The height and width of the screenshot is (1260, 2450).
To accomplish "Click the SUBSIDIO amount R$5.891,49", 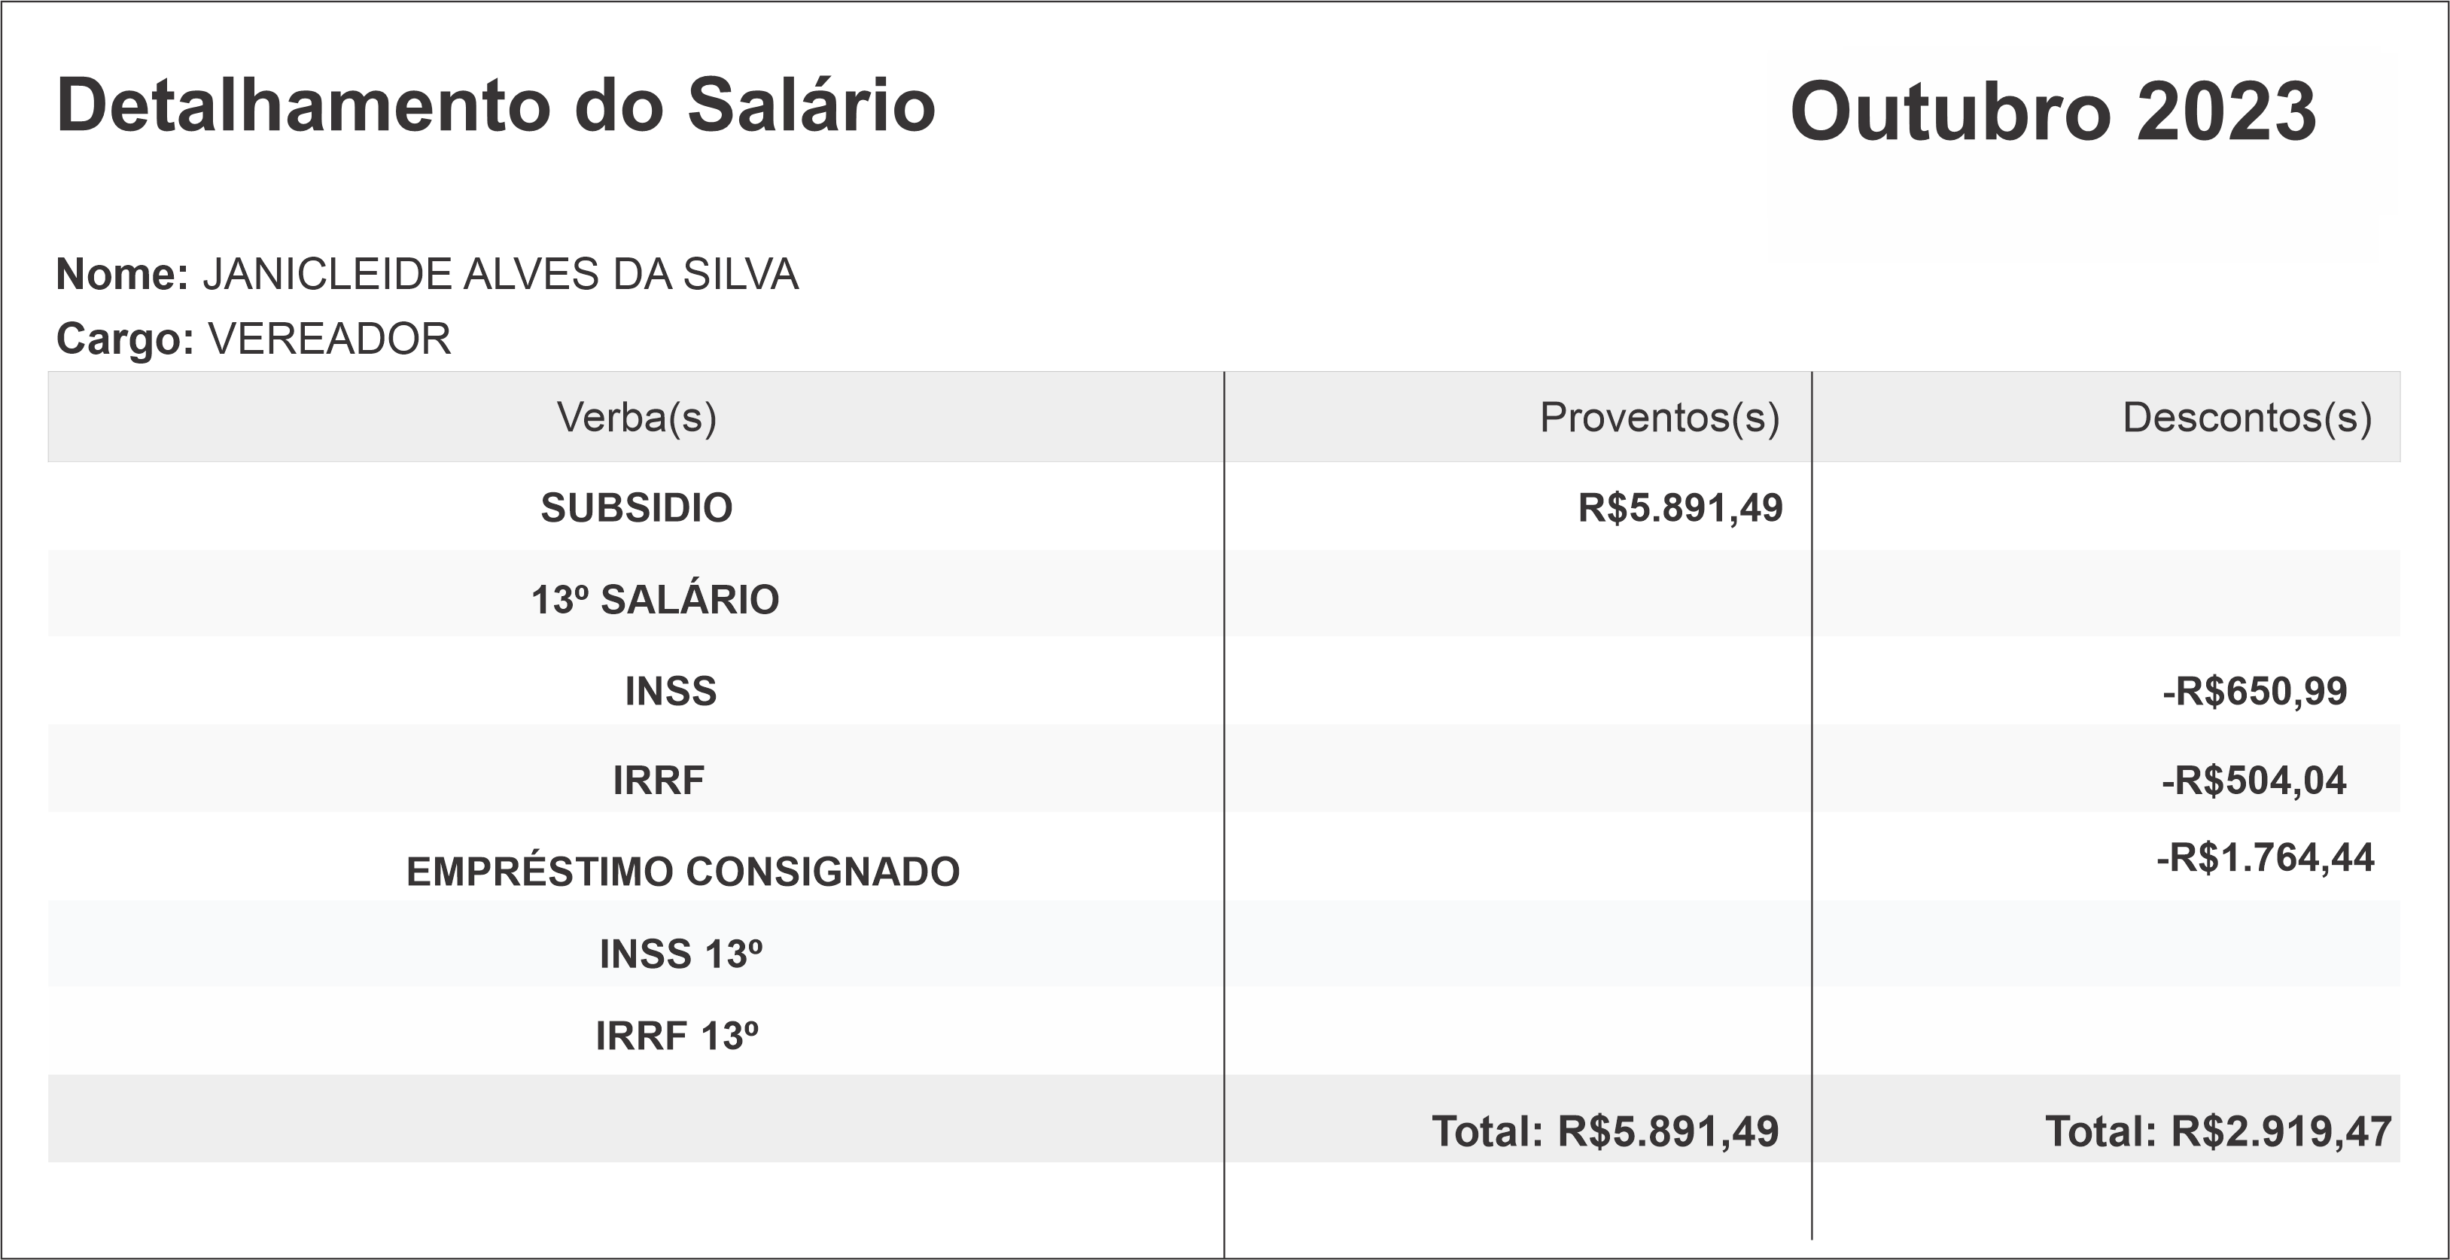I will point(1679,508).
